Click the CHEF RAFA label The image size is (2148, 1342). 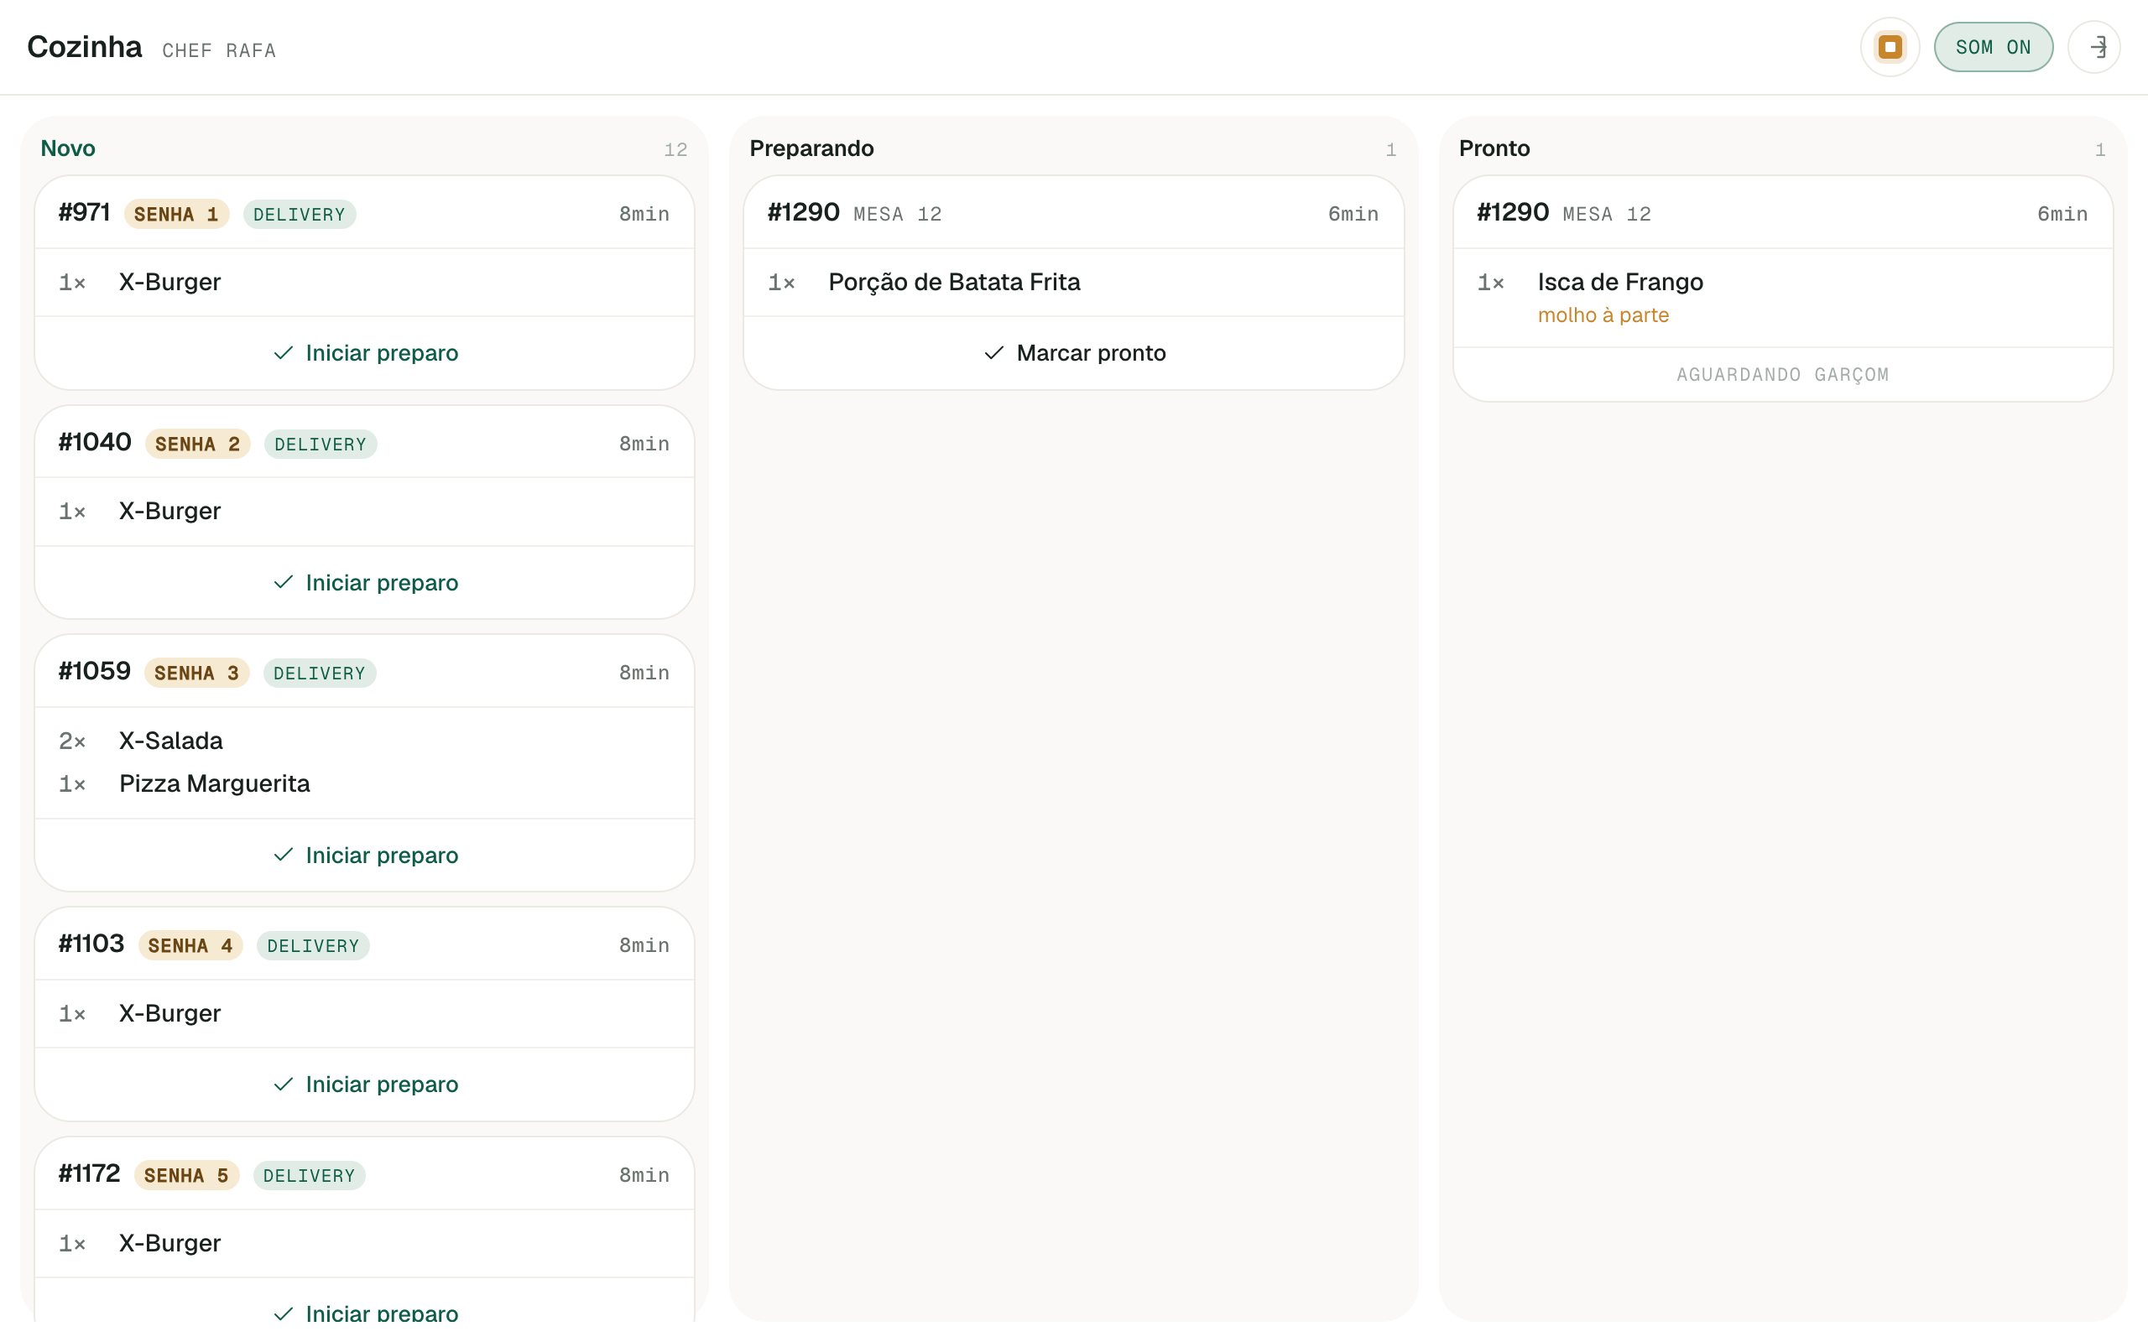[x=219, y=50]
